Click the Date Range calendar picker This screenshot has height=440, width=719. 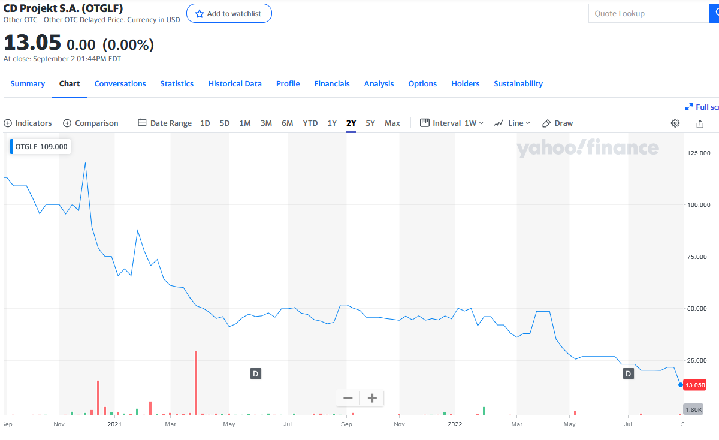tap(165, 123)
